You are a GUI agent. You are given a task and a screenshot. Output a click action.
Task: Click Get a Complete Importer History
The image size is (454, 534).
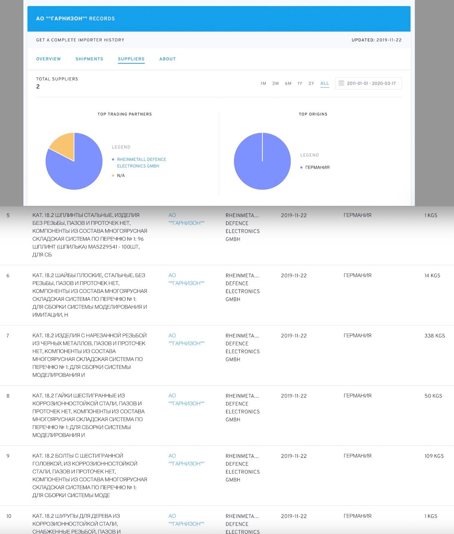point(80,40)
